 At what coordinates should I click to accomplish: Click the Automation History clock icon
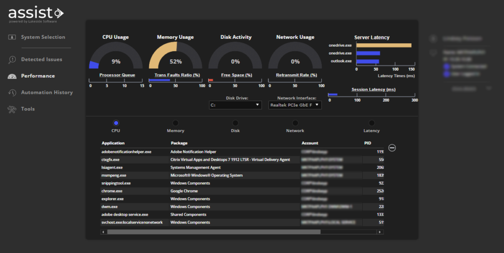point(12,93)
